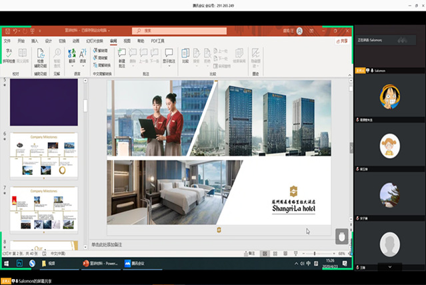Expand the 显示批注 dropdown
Screen dimensions: 426x285
(169, 65)
